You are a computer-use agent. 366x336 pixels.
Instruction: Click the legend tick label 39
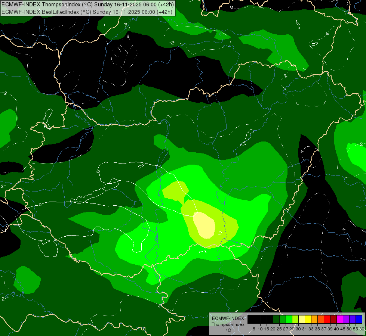tap(330, 329)
